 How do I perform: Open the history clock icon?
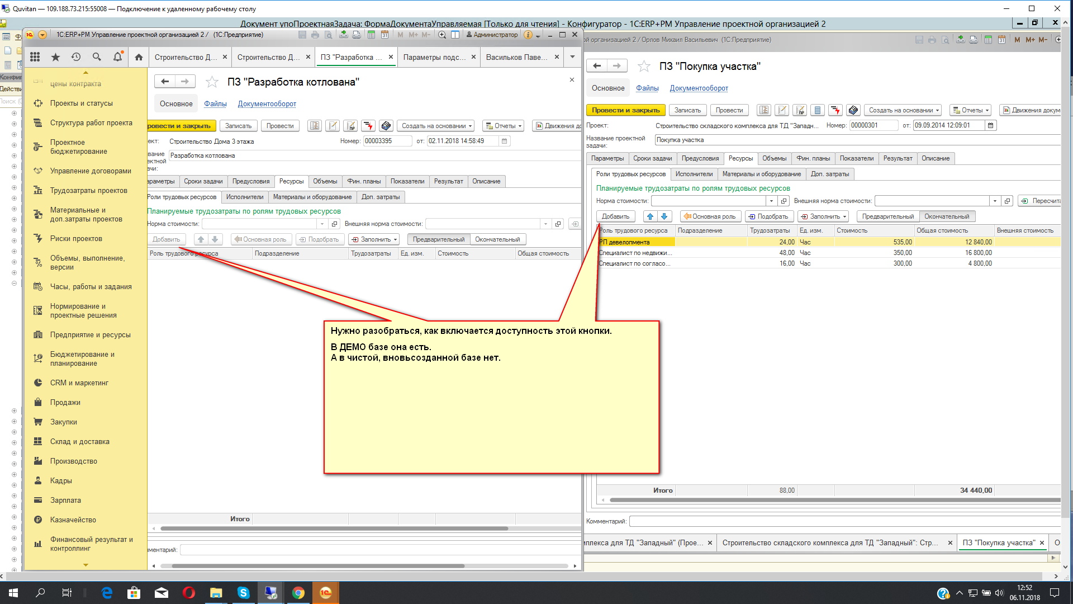click(x=76, y=57)
